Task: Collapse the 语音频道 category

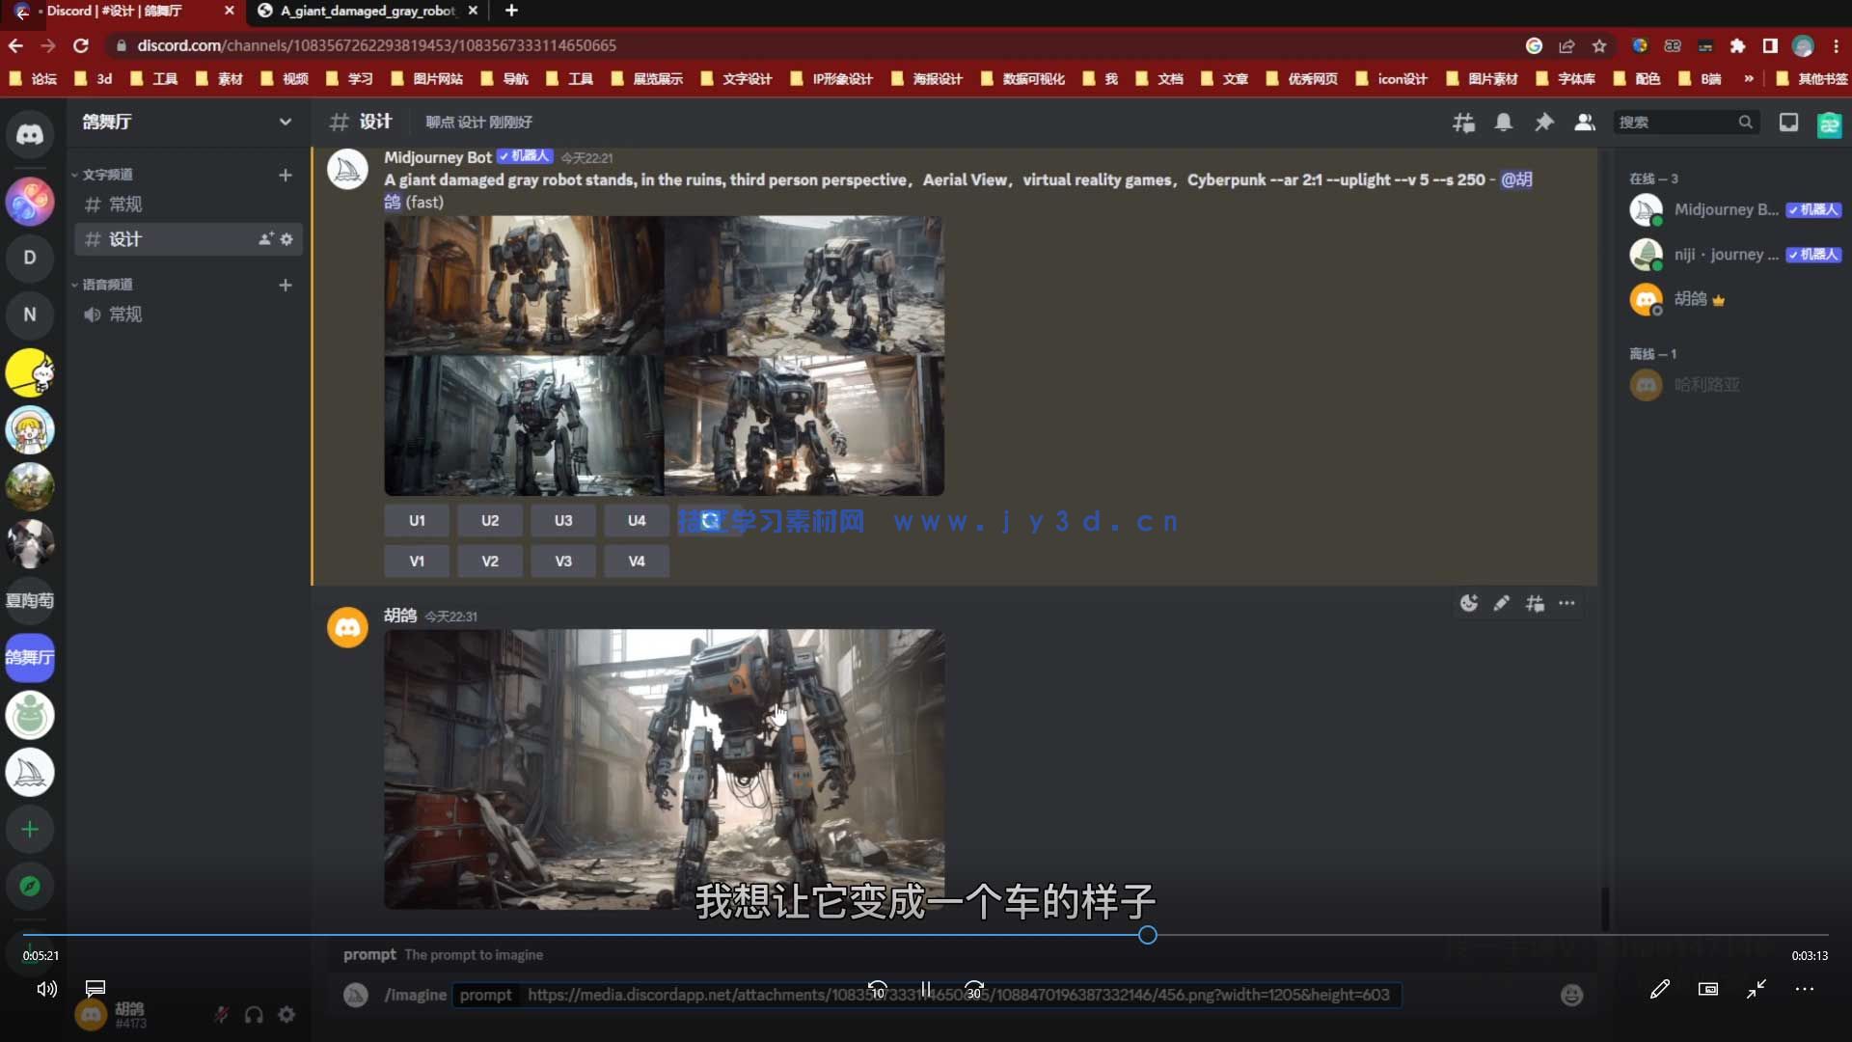Action: click(106, 284)
